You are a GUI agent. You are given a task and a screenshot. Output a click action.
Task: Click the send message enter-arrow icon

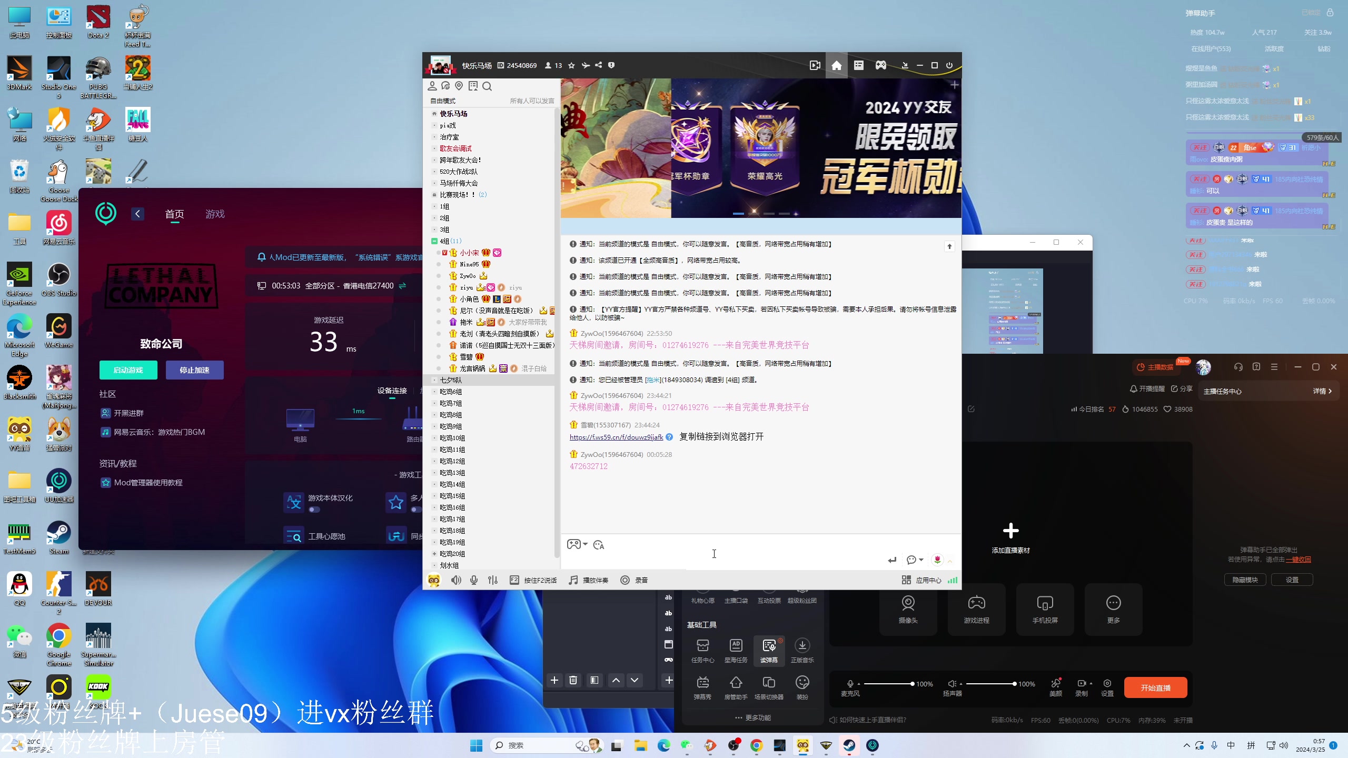pos(892,560)
